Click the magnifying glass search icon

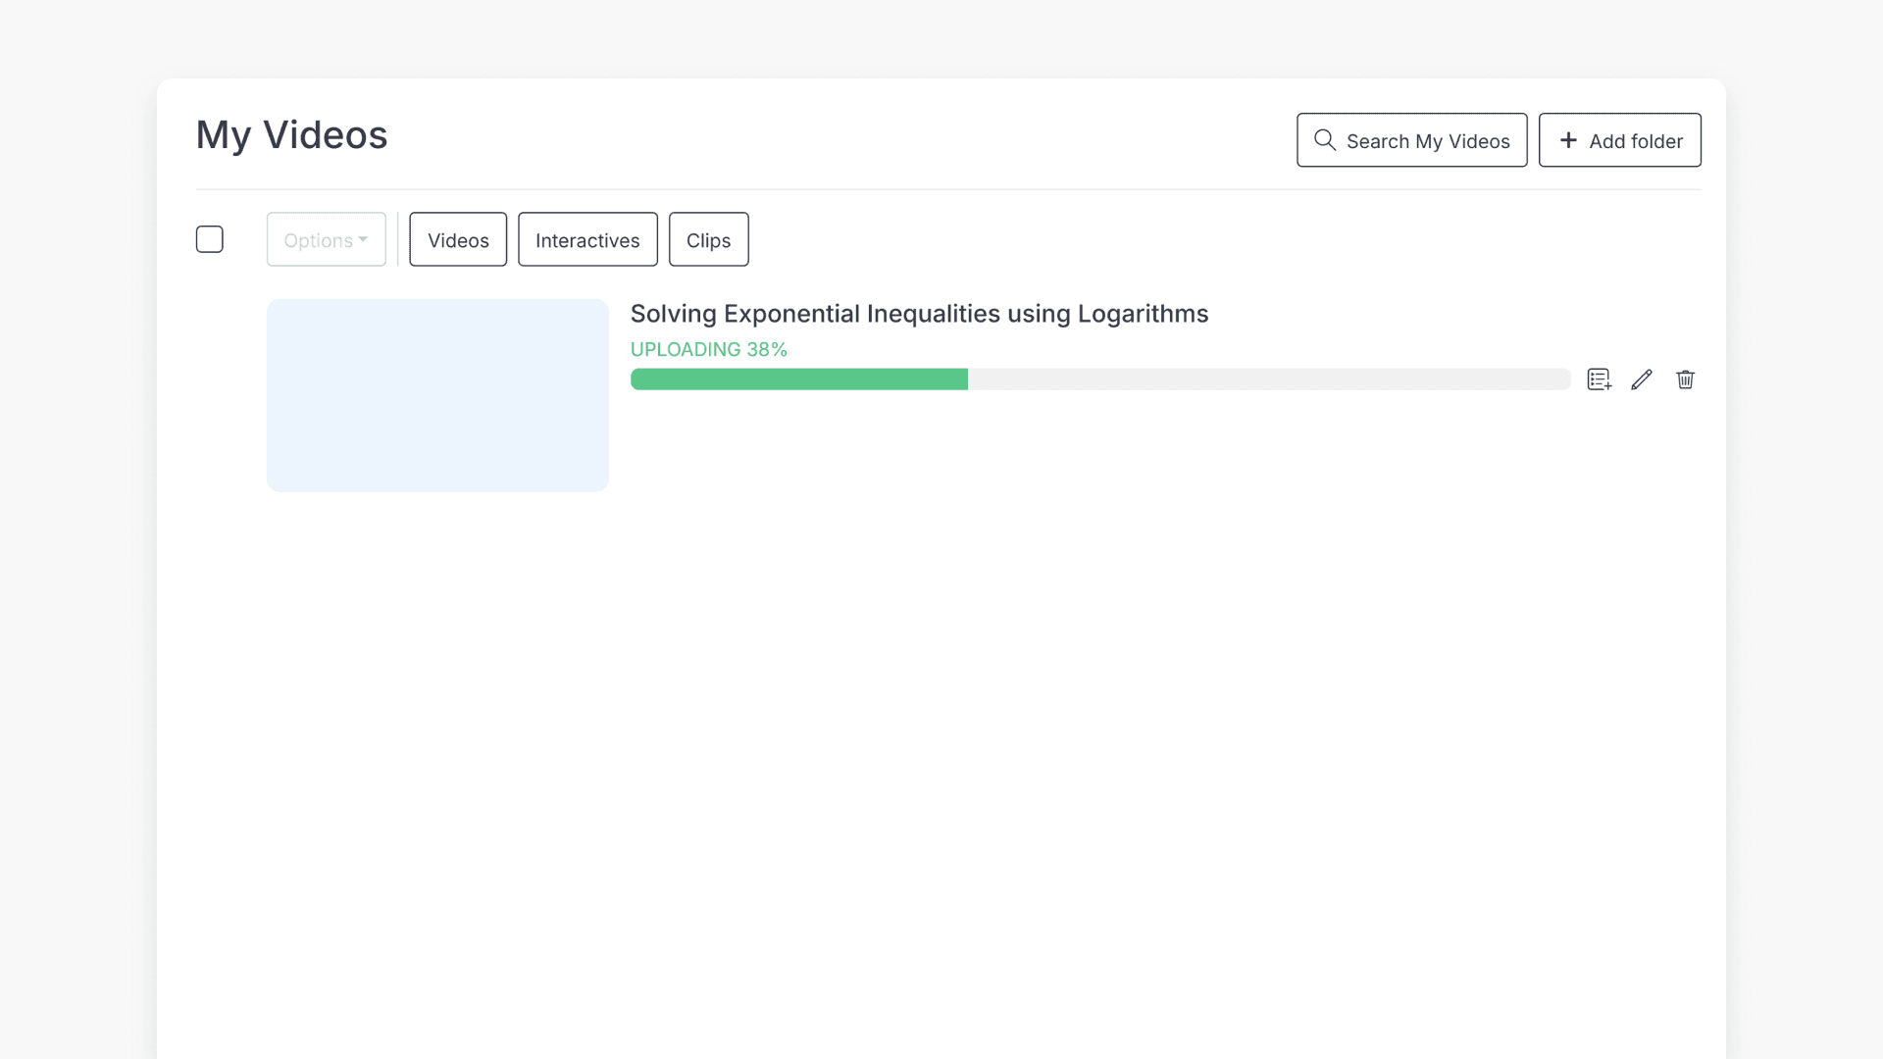1326,139
